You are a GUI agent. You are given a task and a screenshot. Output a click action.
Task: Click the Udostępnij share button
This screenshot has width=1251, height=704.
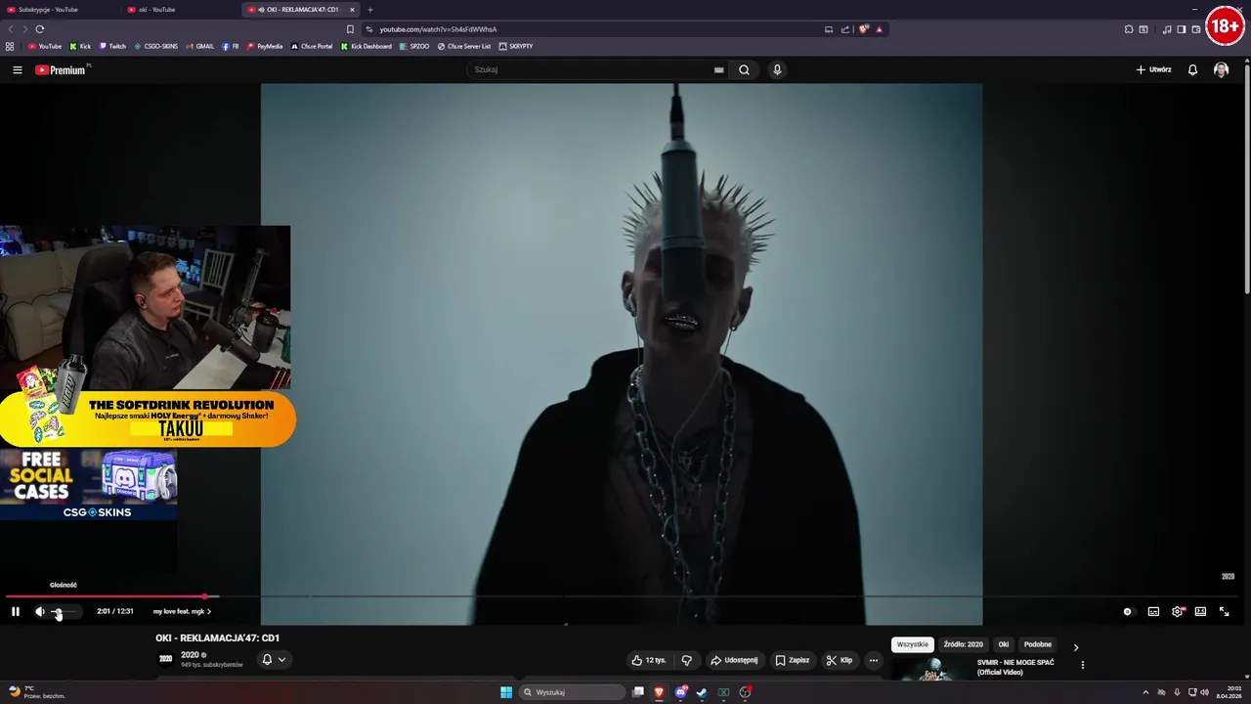(x=734, y=660)
